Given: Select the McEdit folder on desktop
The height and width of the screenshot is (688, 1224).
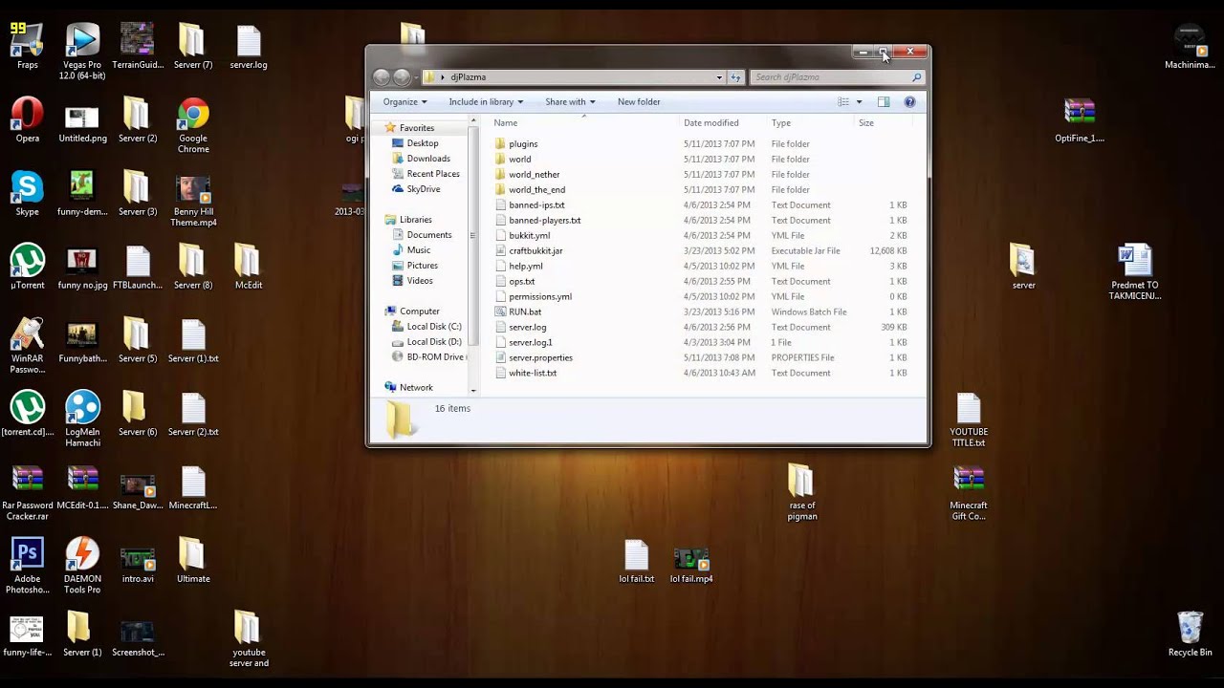Looking at the screenshot, I should 248,268.
